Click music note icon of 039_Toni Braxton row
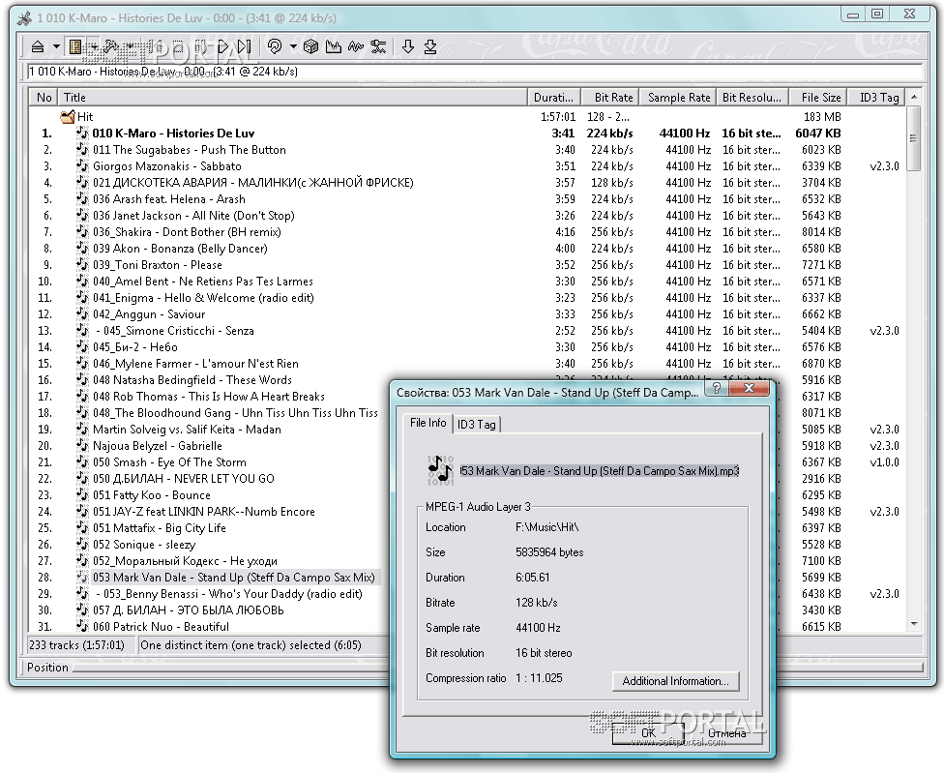This screenshot has height=773, width=944. (x=82, y=264)
